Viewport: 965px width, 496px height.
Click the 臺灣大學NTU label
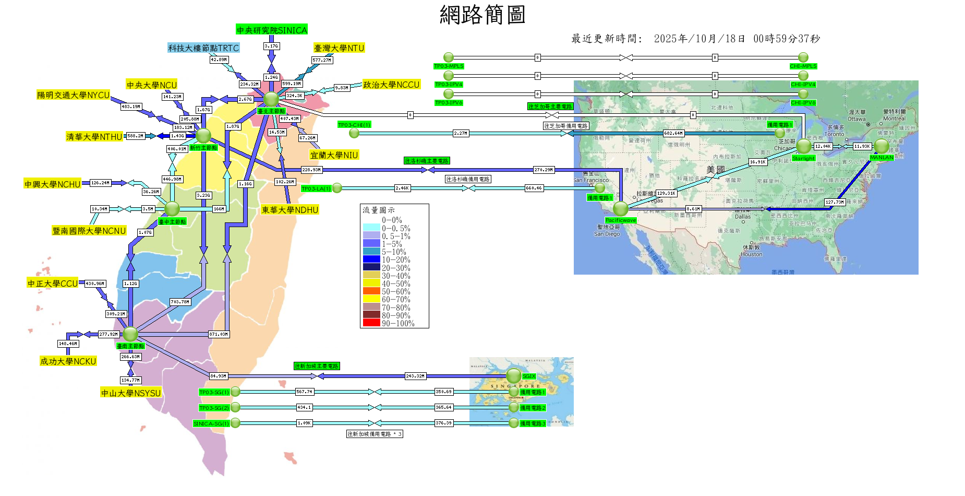[x=339, y=48]
